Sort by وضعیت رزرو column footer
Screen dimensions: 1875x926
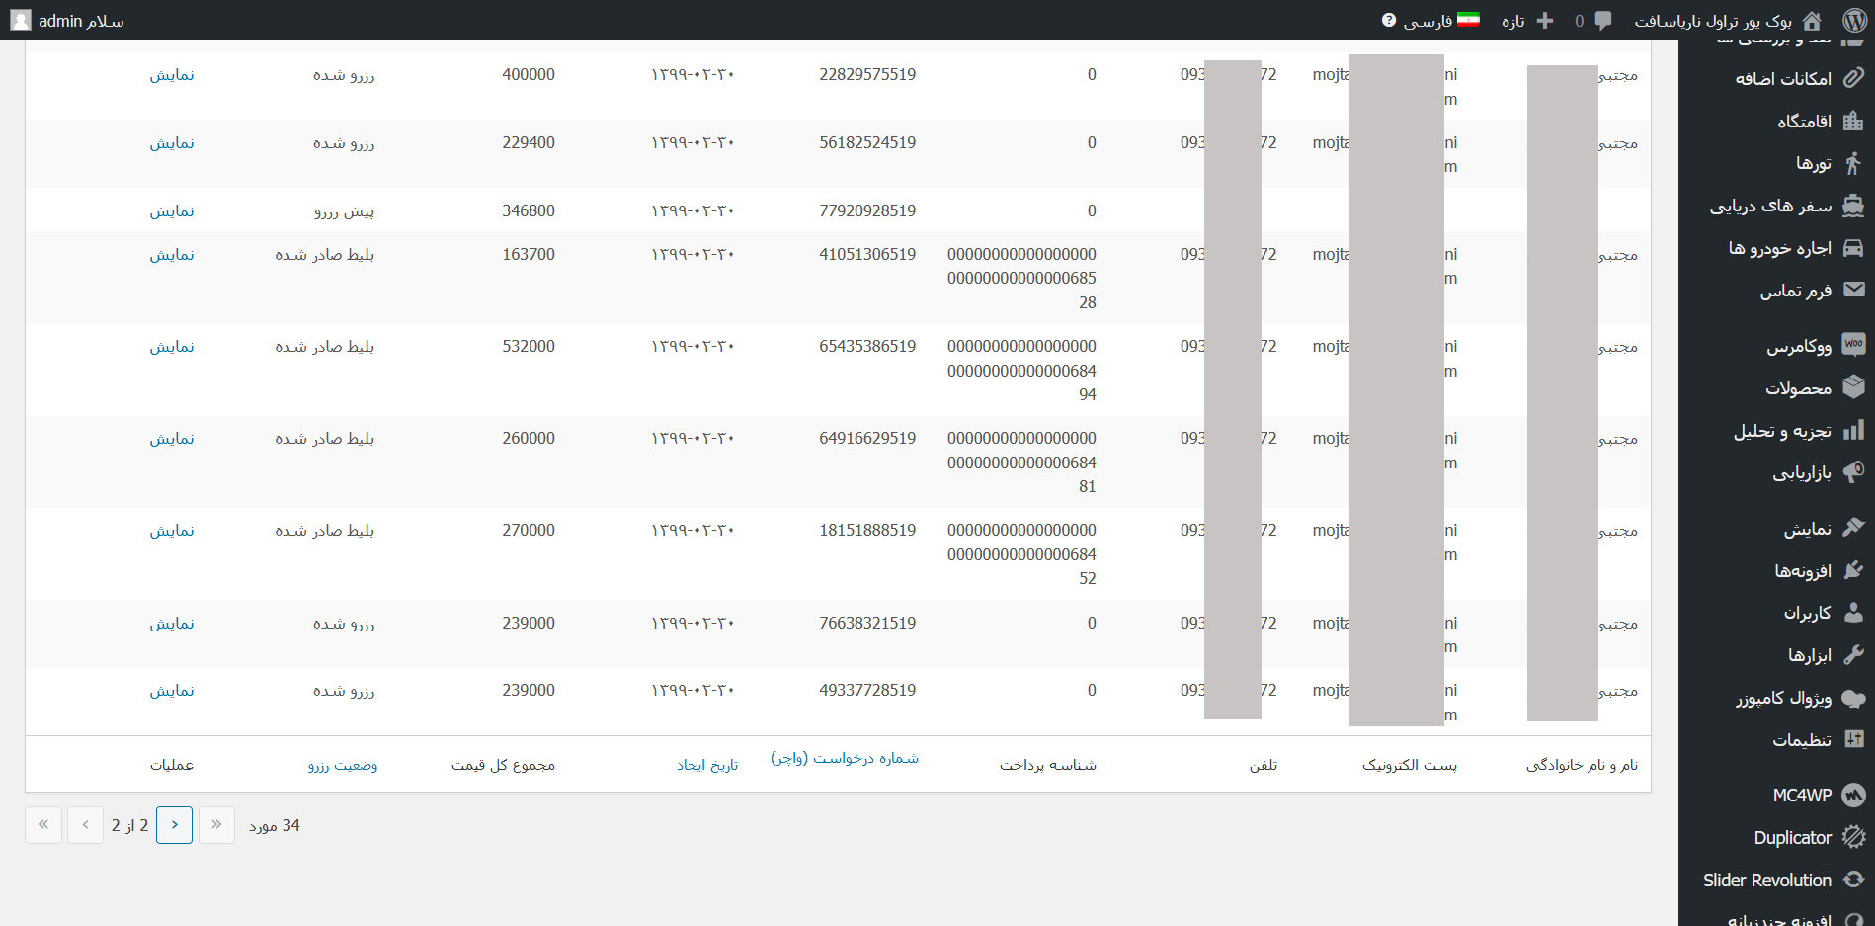(342, 765)
